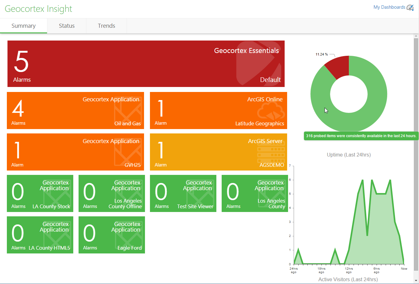Click map icon on LA County Stock tile
The width and height of the screenshot is (419, 284).
pos(57,193)
